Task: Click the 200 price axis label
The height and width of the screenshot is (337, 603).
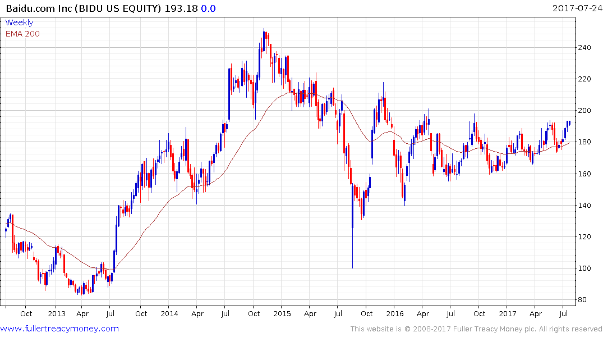Action: tap(584, 111)
